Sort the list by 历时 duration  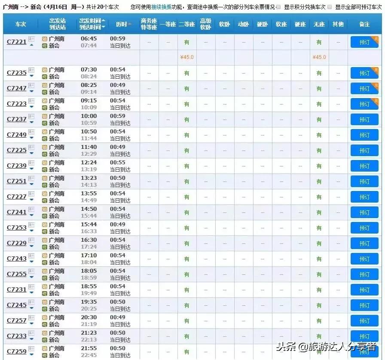click(x=122, y=25)
